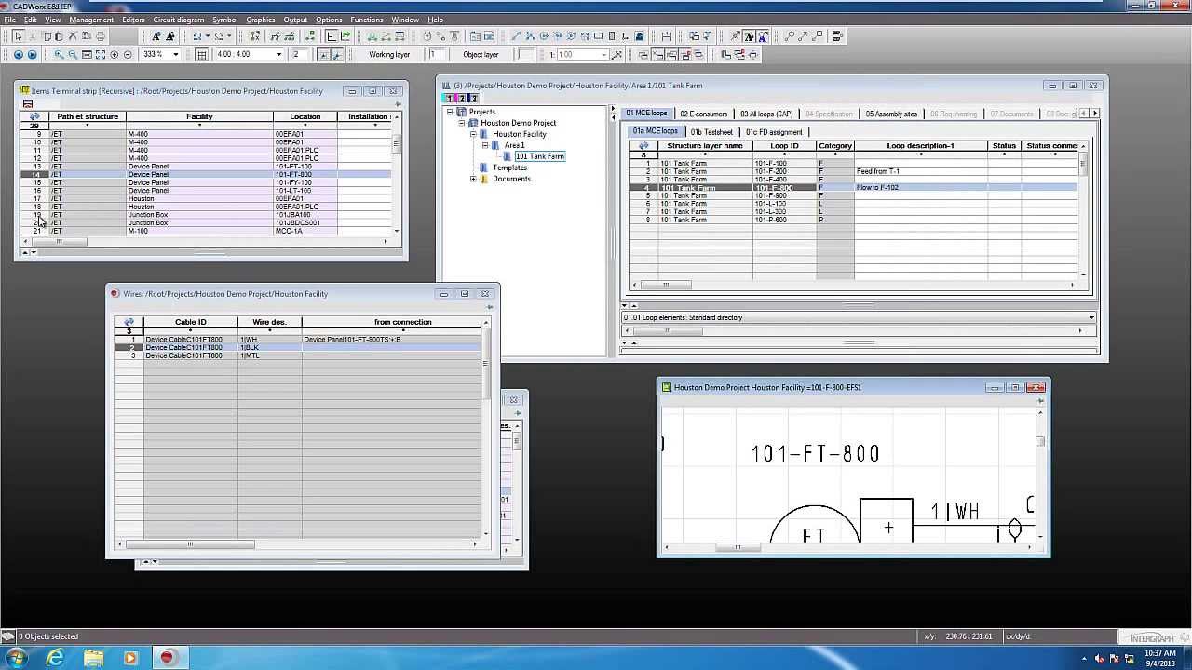Image resolution: width=1192 pixels, height=670 pixels.
Task: Click the rectangle drawing tool icon
Action: [598, 36]
